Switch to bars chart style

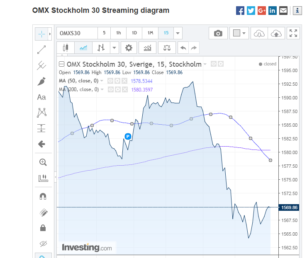(101, 48)
